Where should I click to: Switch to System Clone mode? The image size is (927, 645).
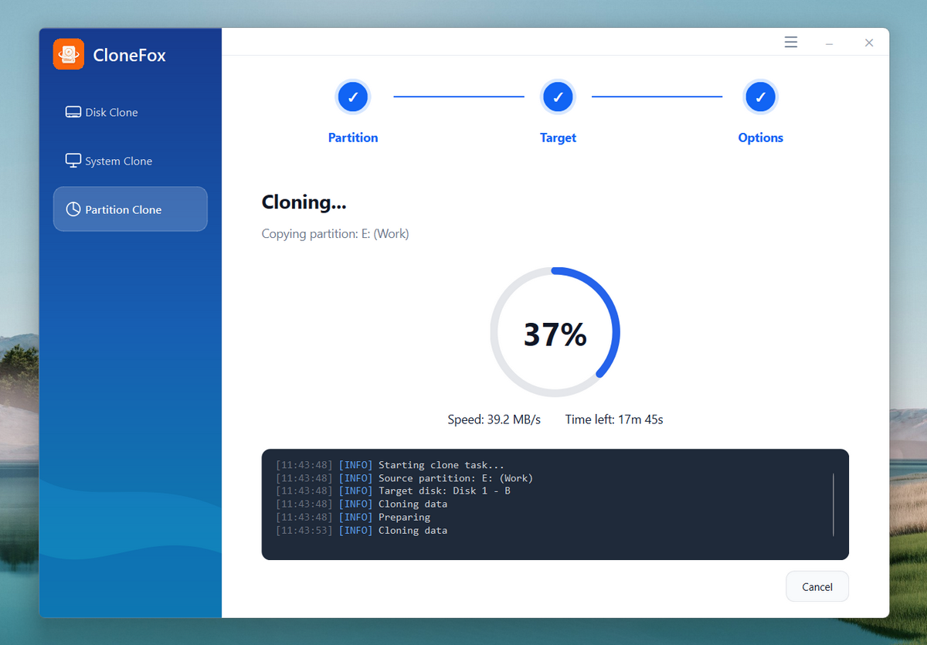pyautogui.click(x=131, y=161)
